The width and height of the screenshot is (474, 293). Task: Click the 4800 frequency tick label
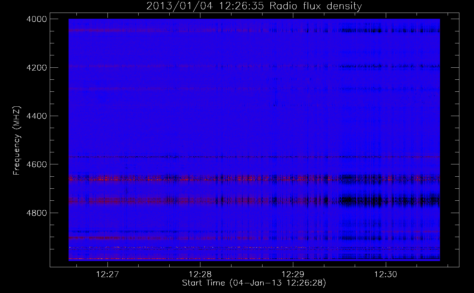coord(37,213)
